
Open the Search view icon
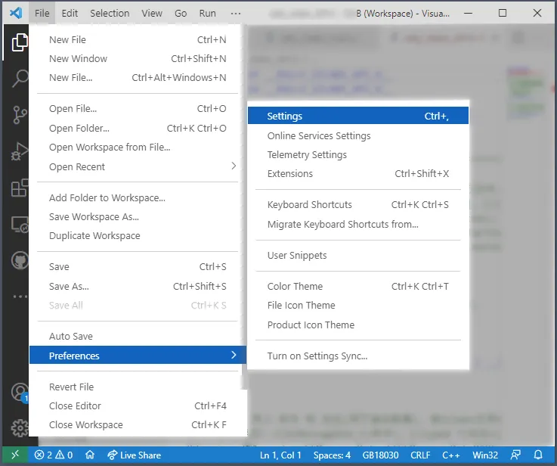point(20,78)
